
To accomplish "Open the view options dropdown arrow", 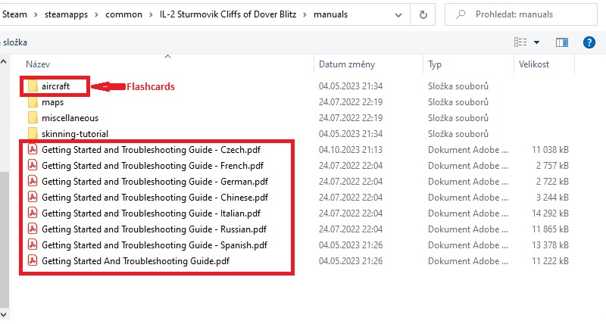I will pos(537,42).
